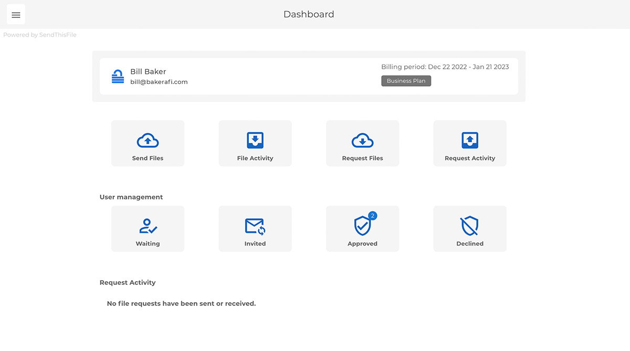
Task: Open the hamburger menu
Action: point(16,15)
